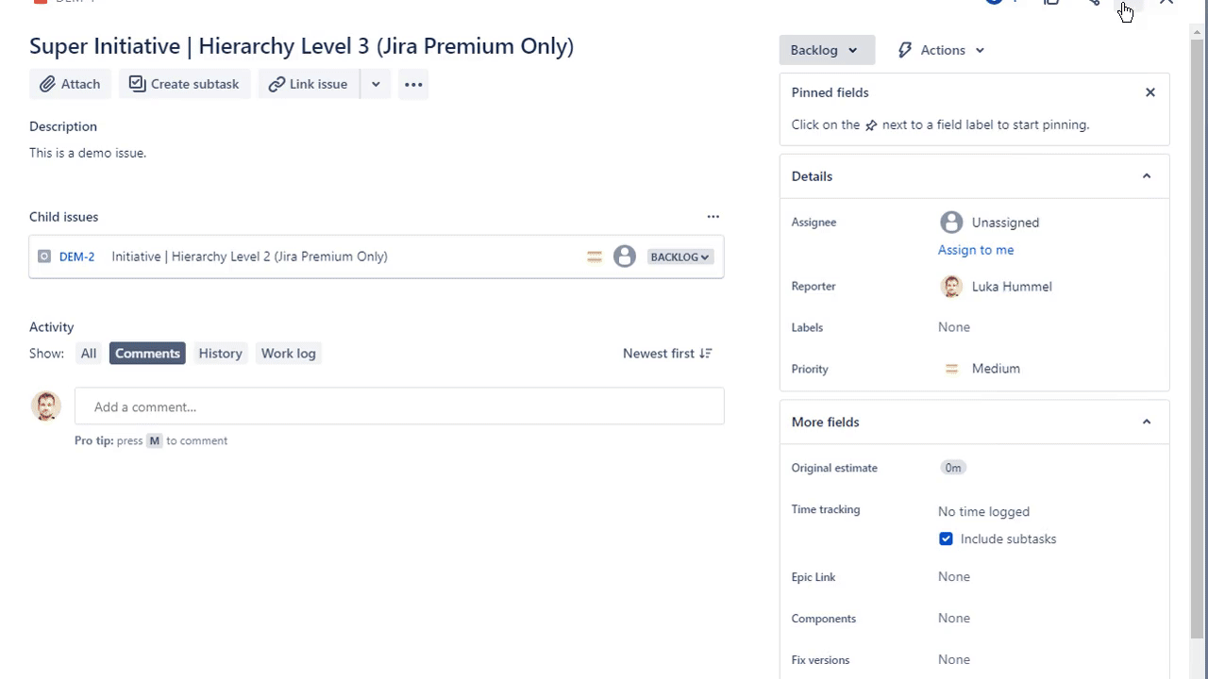1208x679 pixels.
Task: Select the Work log tab
Action: pyautogui.click(x=288, y=353)
